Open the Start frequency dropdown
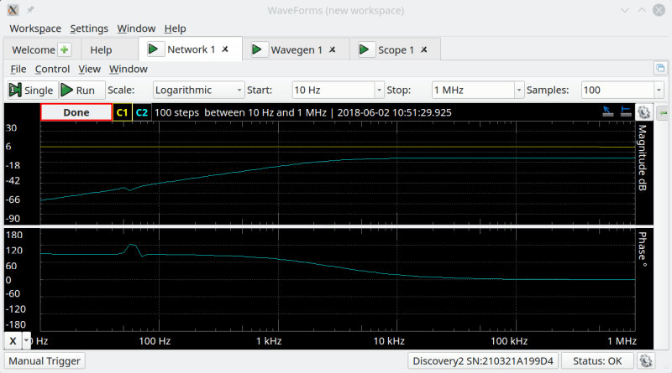672x373 pixels. click(378, 90)
